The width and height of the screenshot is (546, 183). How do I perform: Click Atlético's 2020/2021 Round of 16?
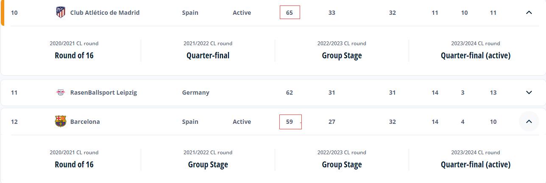pyautogui.click(x=74, y=55)
